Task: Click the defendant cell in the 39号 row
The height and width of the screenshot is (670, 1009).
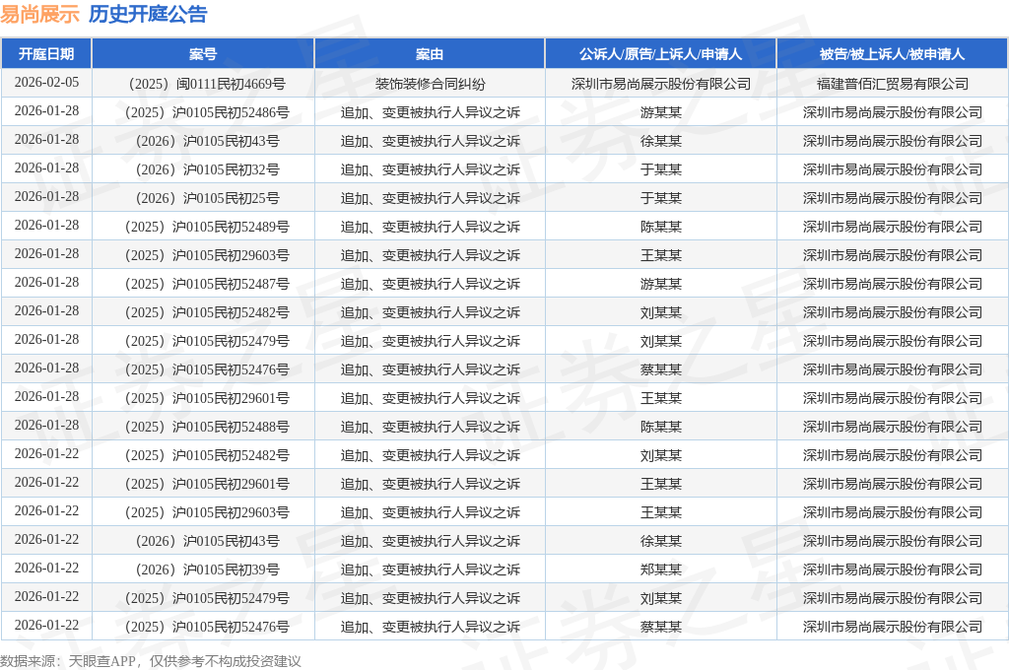Action: pyautogui.click(x=893, y=569)
